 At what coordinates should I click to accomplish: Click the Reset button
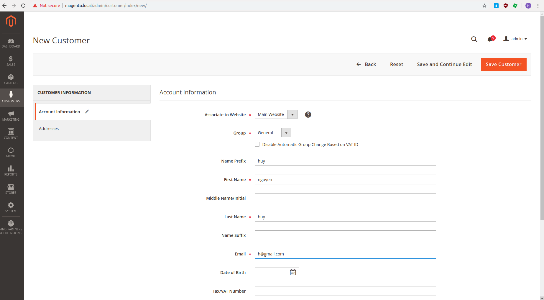coord(396,64)
